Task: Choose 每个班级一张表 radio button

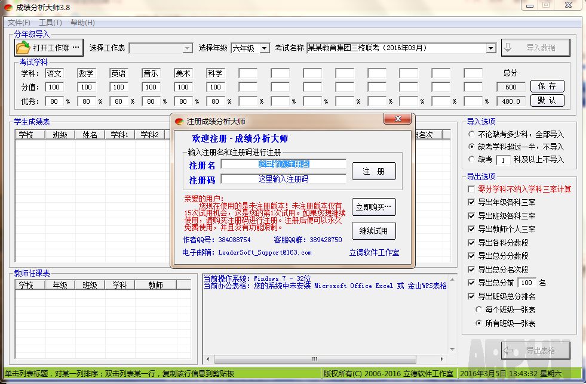Action: [479, 309]
